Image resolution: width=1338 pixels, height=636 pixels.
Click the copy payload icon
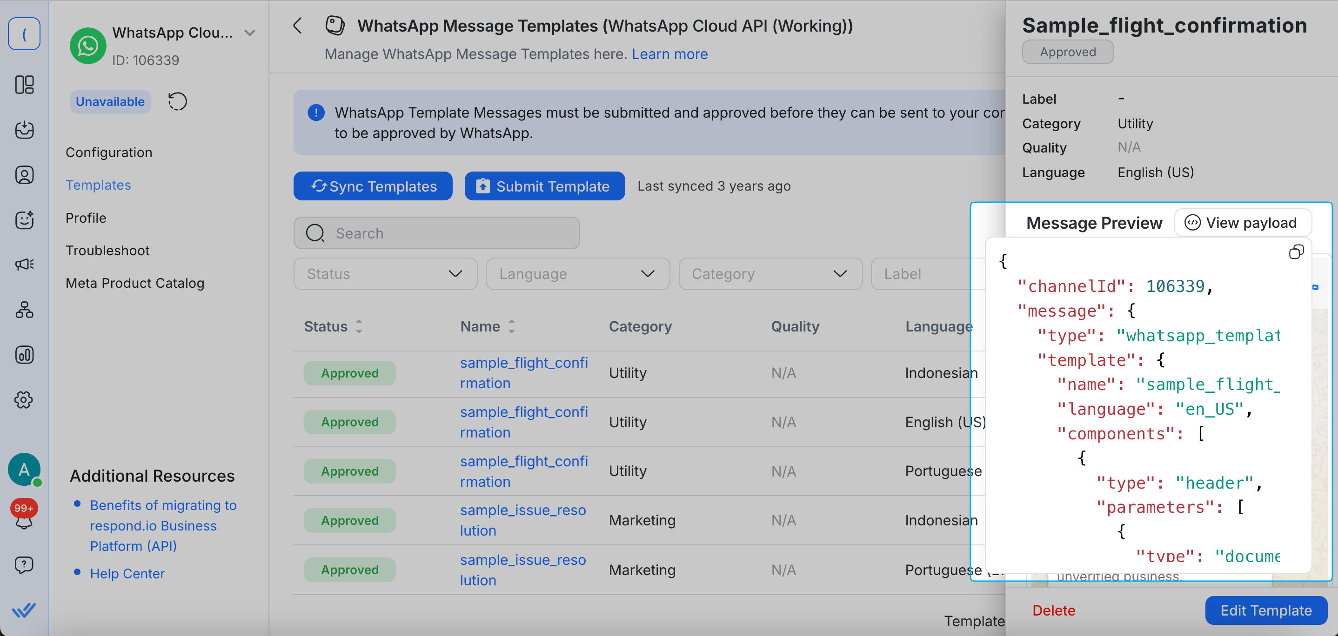coord(1296,252)
